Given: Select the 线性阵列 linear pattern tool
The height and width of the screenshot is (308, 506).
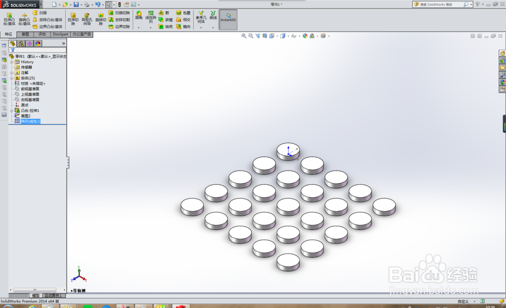Looking at the screenshot, I should (151, 17).
